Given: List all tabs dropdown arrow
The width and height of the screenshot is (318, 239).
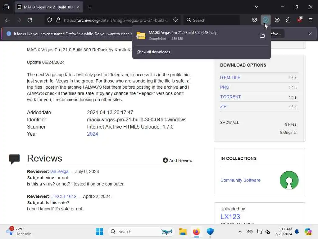Looking at the screenshot, I should pos(256,7).
